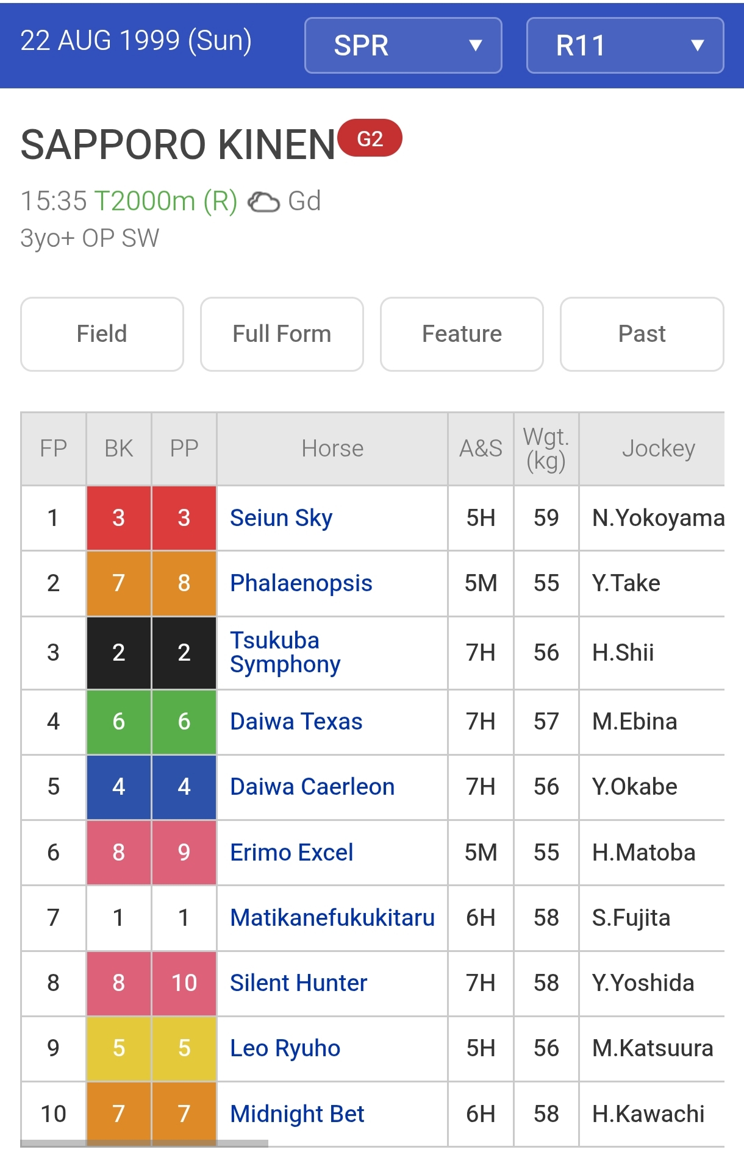Click the Tsukuba Symphony link
This screenshot has width=744, height=1155.
285,652
